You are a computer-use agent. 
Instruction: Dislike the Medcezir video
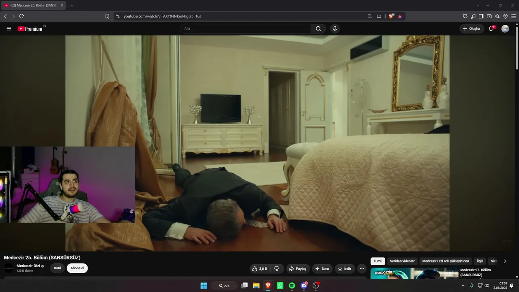pos(277,268)
